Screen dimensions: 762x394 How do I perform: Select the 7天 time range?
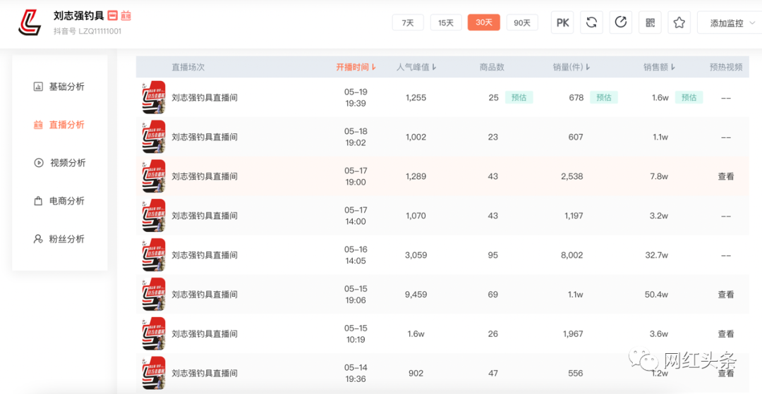(x=408, y=23)
